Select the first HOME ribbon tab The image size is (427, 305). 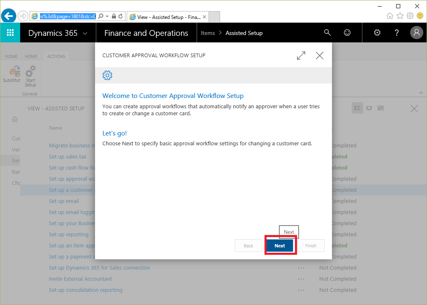coord(11,56)
